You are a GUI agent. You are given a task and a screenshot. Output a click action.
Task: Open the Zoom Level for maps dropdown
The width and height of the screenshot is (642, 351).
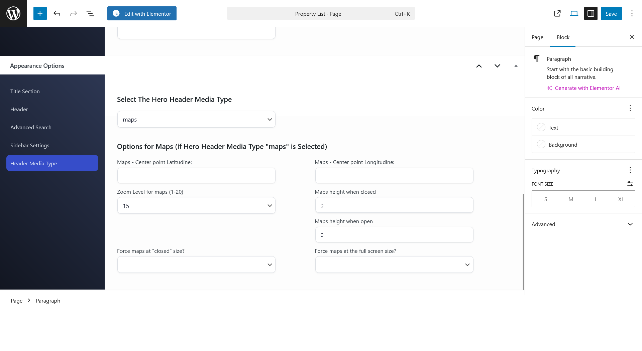pyautogui.click(x=196, y=206)
